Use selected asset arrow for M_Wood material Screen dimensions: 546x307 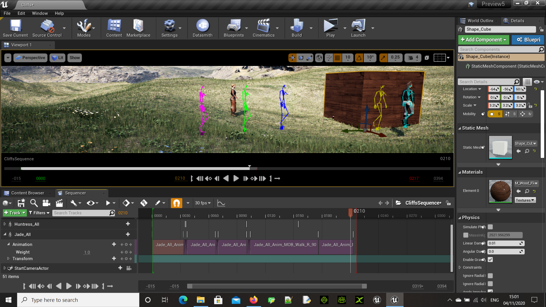[x=518, y=191]
